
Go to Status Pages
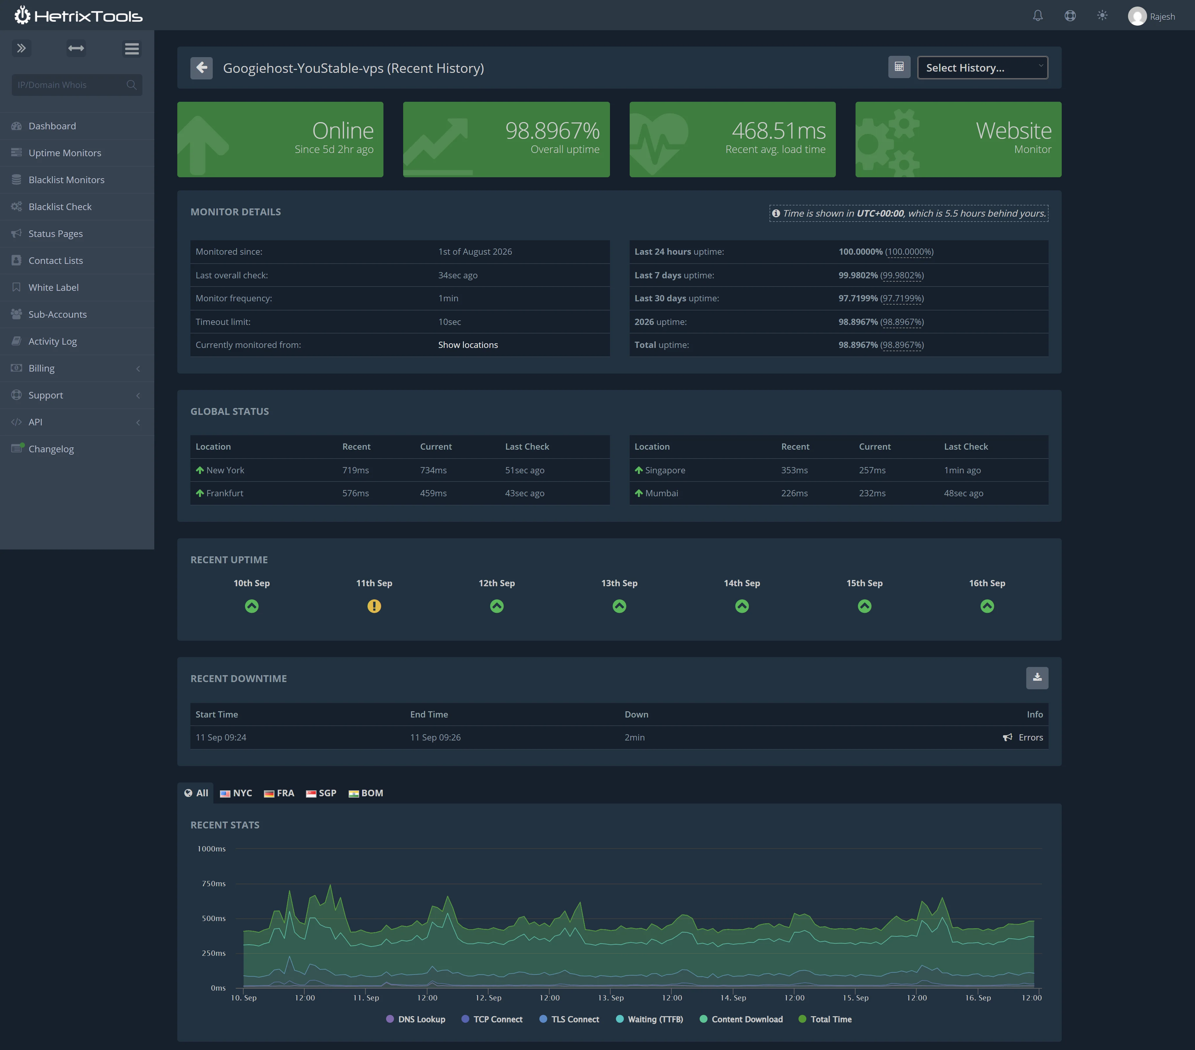click(x=77, y=233)
